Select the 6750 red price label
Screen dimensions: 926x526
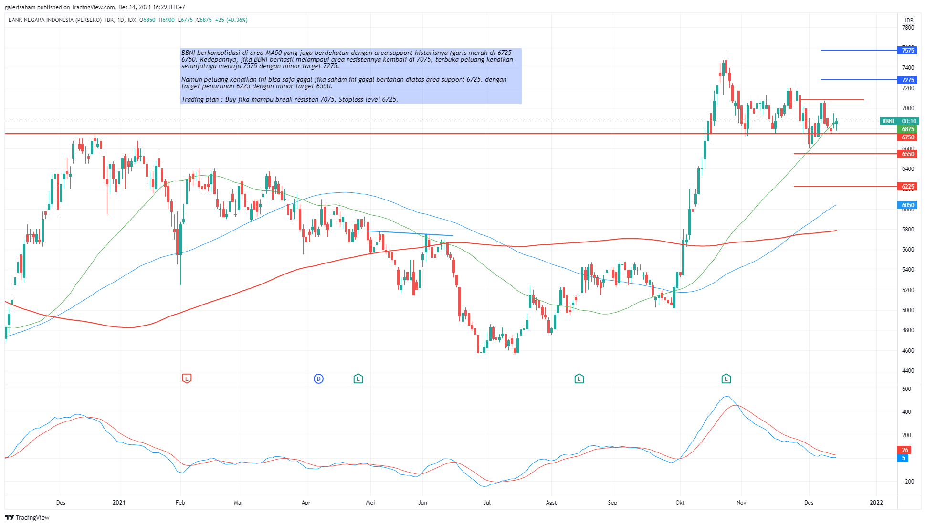(907, 137)
